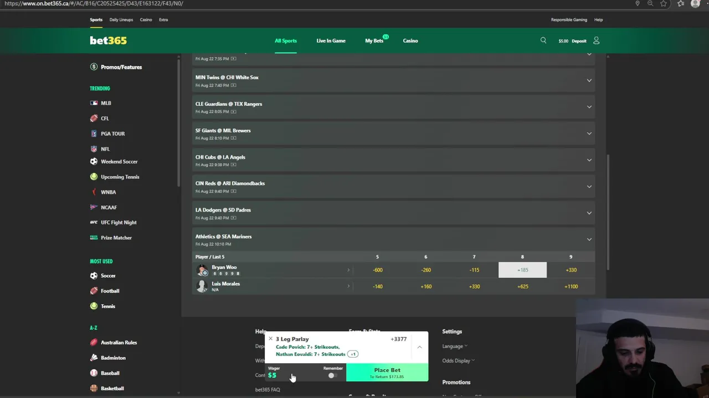Click Bryan Woo player photo
709x398 pixels.
tap(203, 270)
